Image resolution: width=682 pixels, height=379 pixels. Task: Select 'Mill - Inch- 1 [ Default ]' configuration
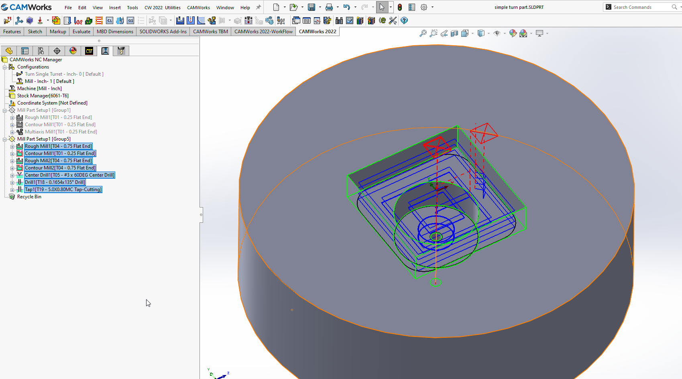[x=49, y=81]
